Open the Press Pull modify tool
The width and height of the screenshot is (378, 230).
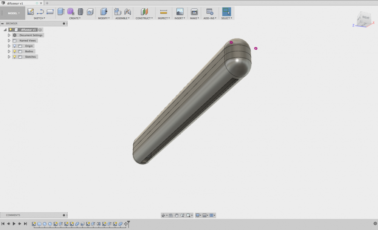point(104,12)
